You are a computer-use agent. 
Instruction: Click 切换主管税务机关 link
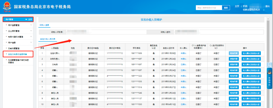pos(252,10)
